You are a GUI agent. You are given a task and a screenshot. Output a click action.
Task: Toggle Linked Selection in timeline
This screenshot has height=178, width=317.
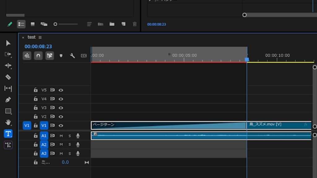pos(50,56)
